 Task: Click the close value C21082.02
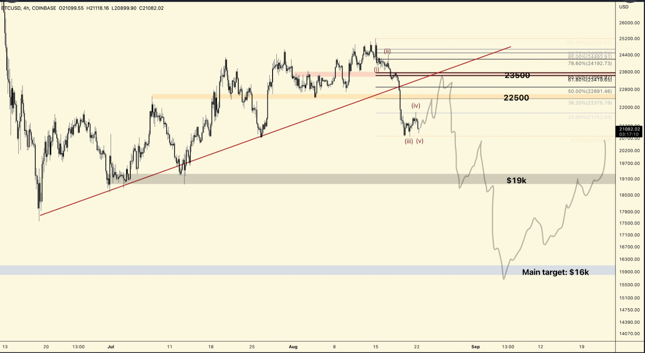pos(151,8)
